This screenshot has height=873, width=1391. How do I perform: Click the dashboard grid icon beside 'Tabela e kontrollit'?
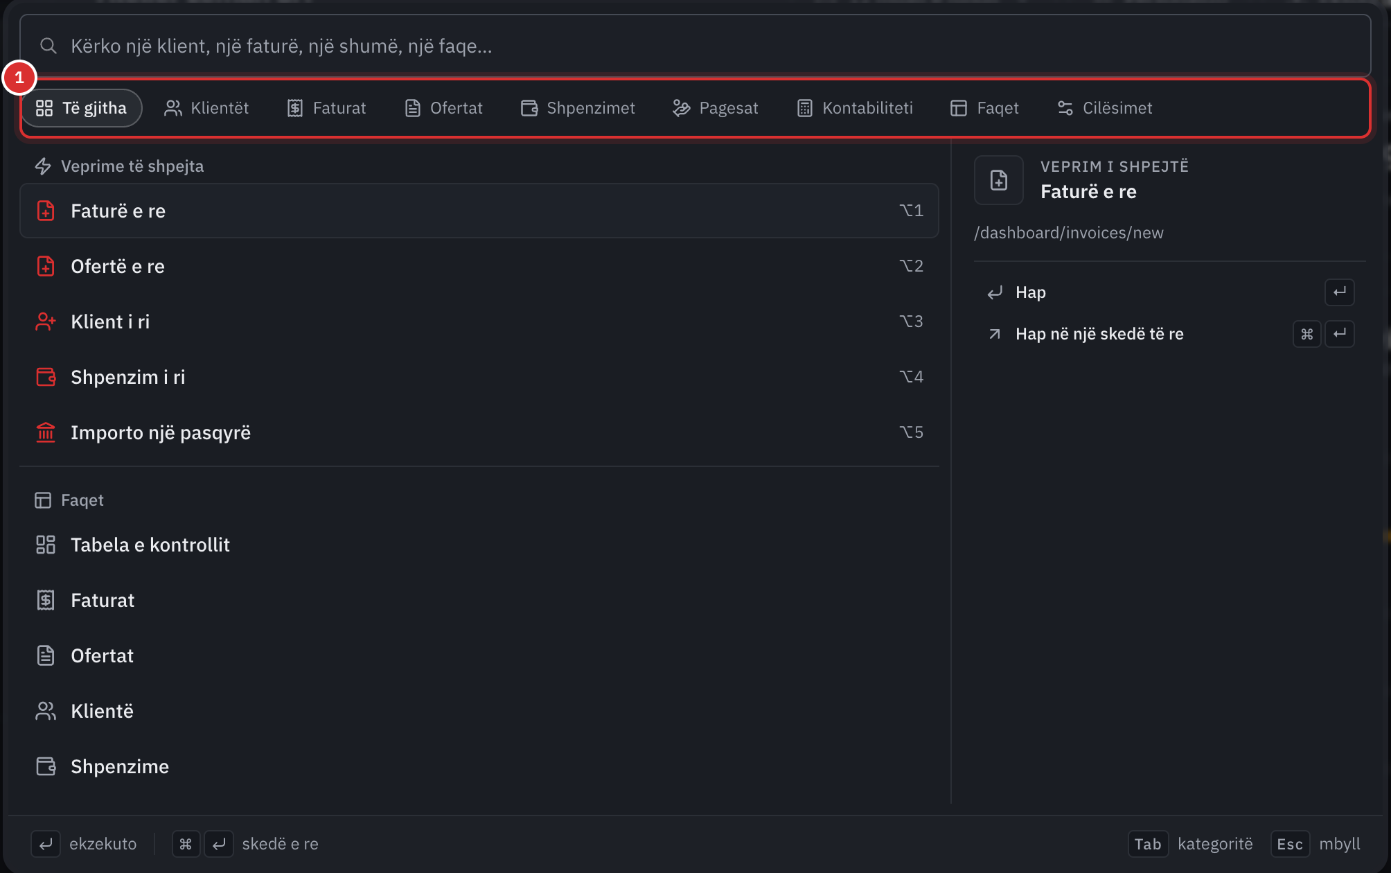(x=46, y=545)
